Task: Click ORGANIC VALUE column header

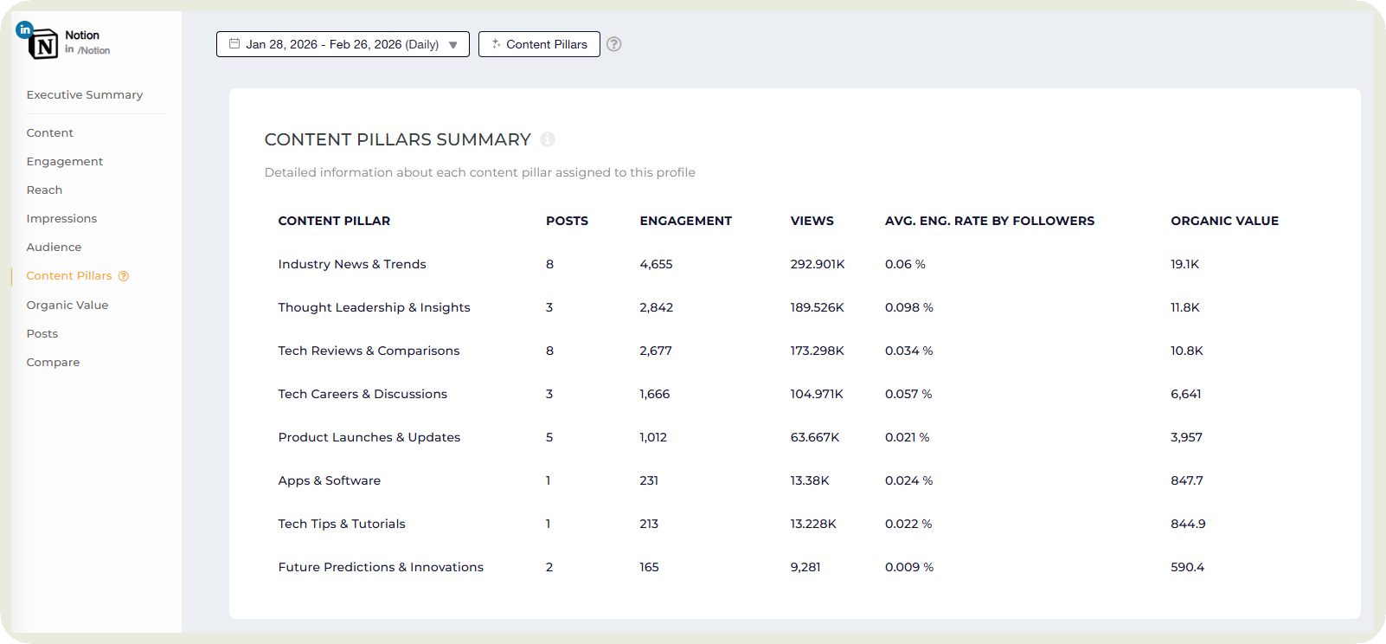Action: (1224, 221)
